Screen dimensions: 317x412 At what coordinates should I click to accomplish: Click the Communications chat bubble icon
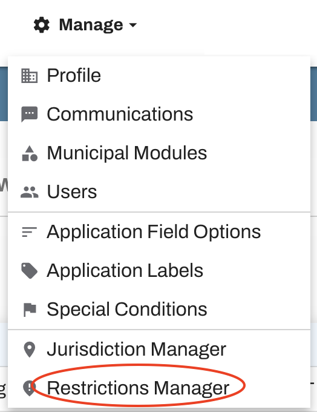(30, 115)
